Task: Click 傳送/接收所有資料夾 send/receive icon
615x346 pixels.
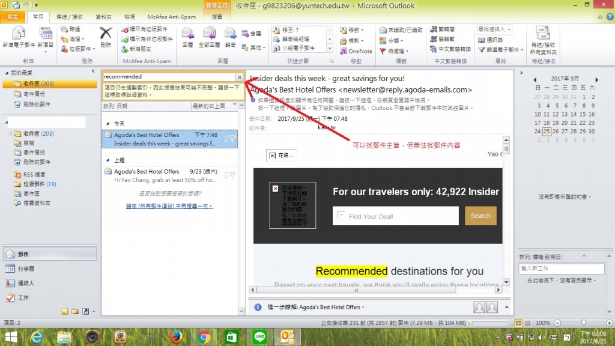Action: pos(543,41)
